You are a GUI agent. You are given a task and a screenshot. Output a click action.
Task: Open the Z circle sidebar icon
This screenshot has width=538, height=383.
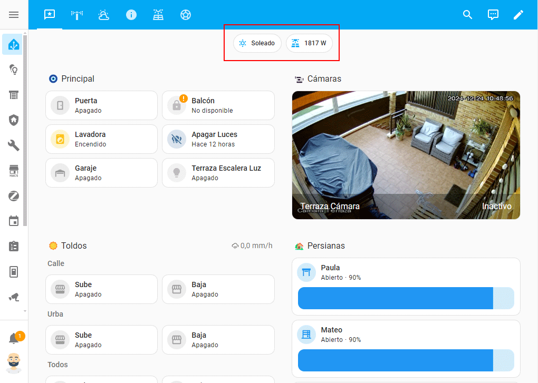(x=14, y=196)
